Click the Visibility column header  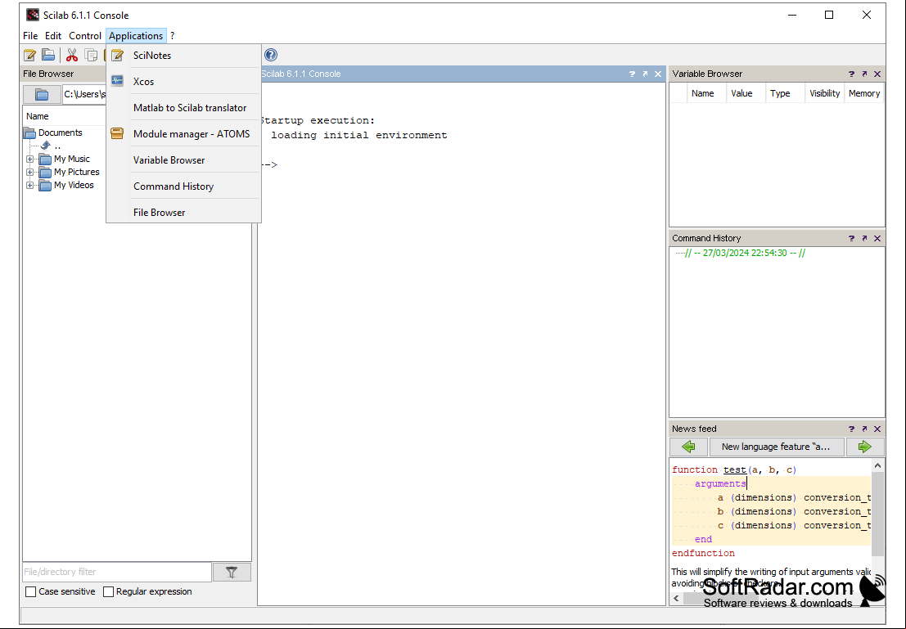824,93
